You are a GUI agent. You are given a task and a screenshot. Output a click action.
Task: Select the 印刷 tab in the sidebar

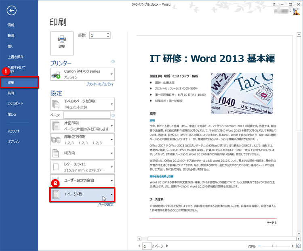[x=19, y=82]
